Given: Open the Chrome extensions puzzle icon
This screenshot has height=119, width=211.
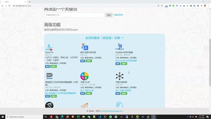Looking at the screenshot, I should [198, 6].
